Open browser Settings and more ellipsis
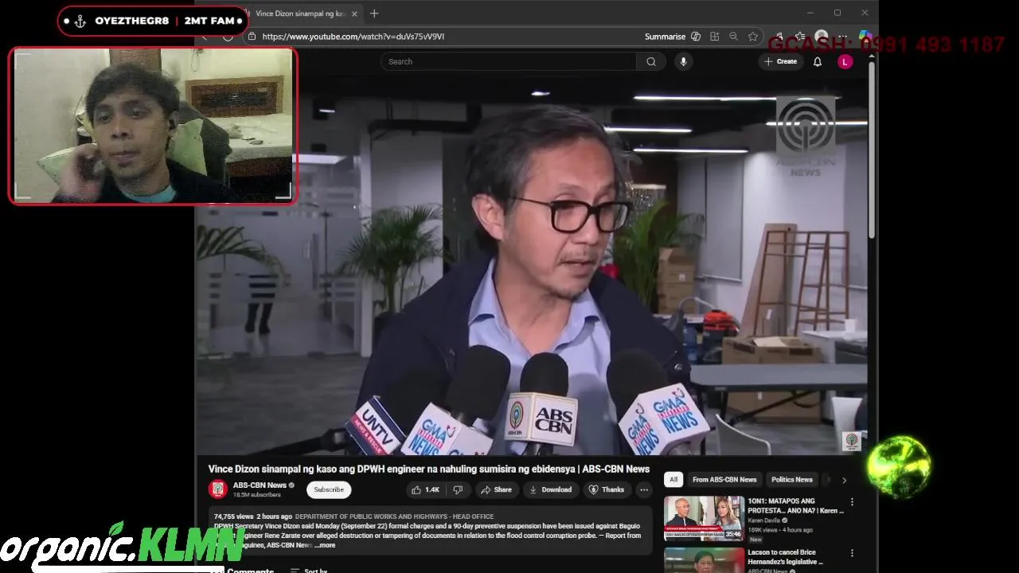 coord(842,37)
